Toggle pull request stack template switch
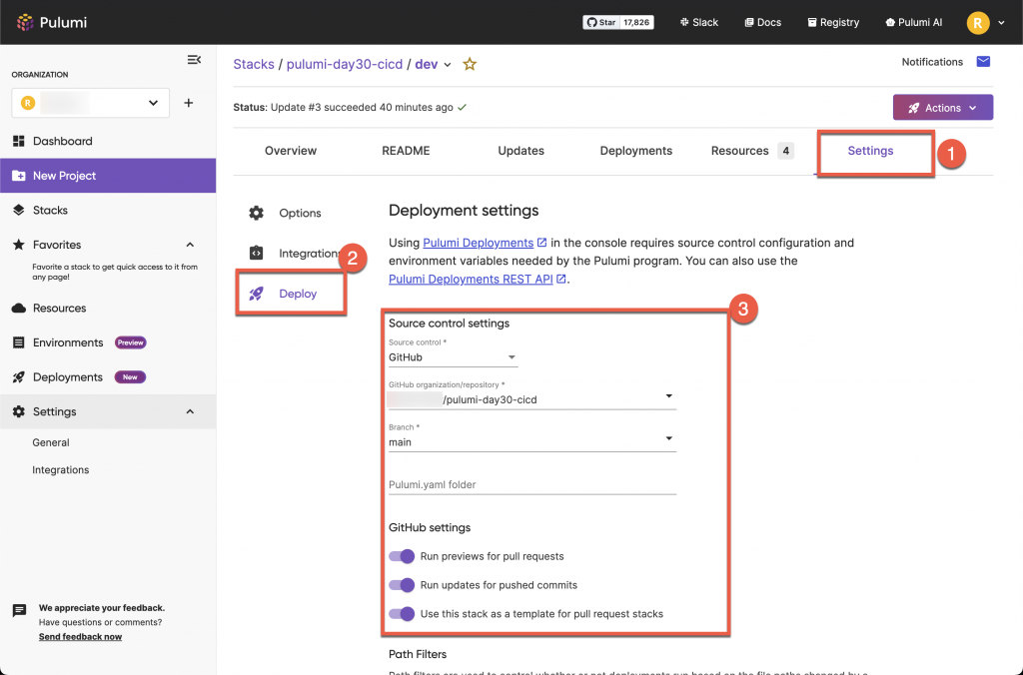The height and width of the screenshot is (675, 1023). point(402,614)
